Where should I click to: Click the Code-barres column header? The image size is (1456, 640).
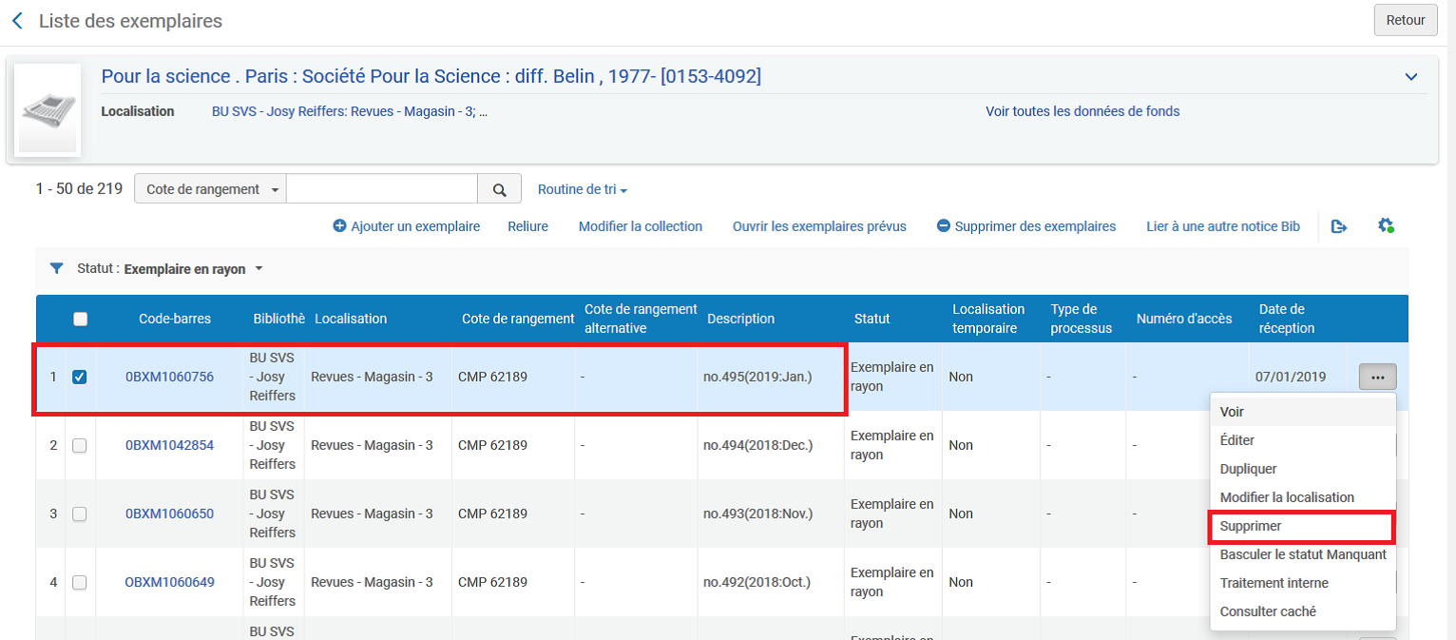(175, 319)
